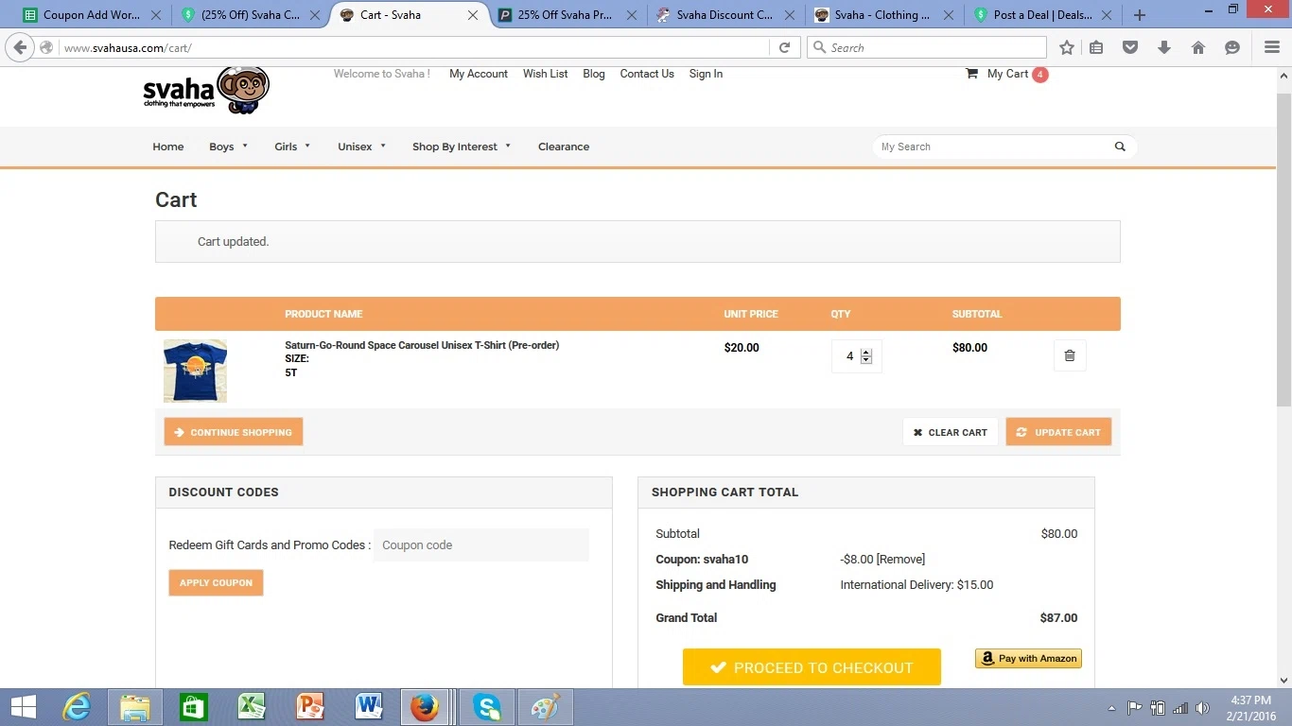The width and height of the screenshot is (1292, 726).
Task: Click the Svaha monkey logo
Action: (207, 91)
